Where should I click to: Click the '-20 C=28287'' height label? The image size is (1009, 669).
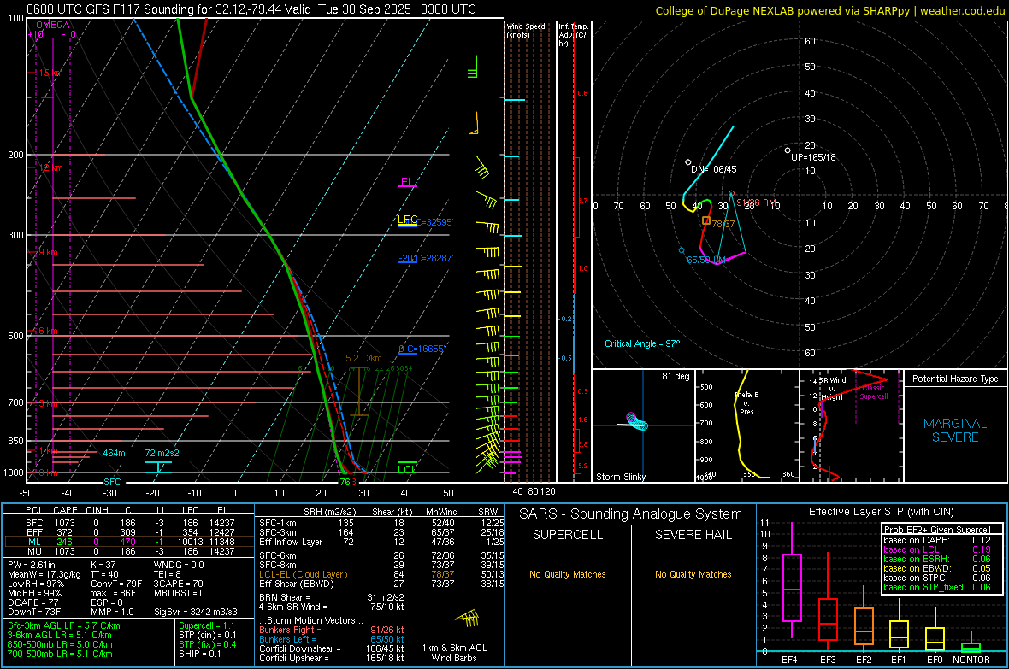[426, 258]
